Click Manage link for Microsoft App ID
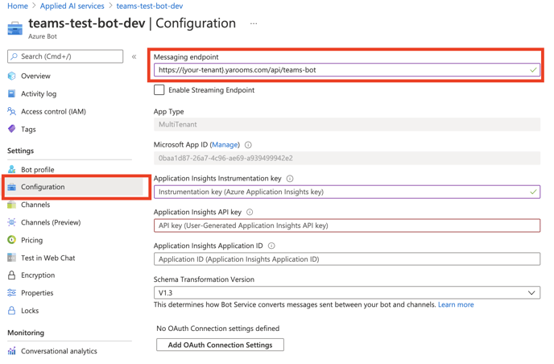 click(x=225, y=144)
